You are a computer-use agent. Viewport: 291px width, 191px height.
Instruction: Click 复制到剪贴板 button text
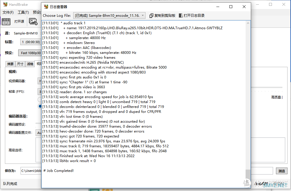[x=165, y=16]
